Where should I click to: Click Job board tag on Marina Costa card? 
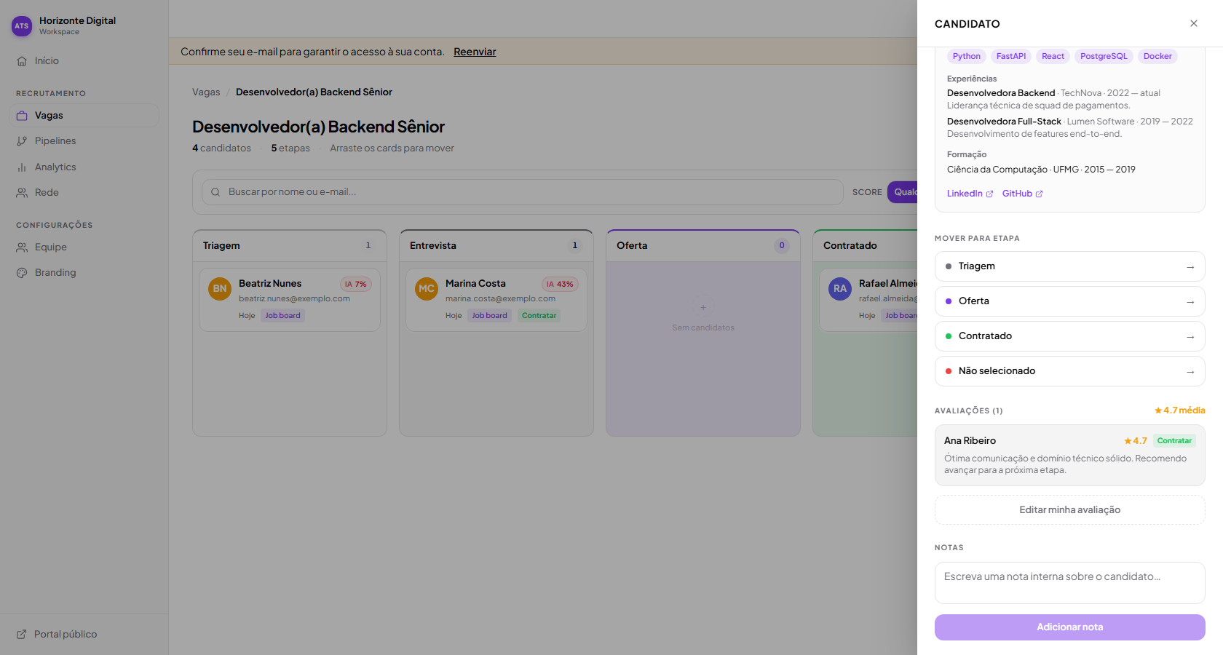tap(489, 316)
